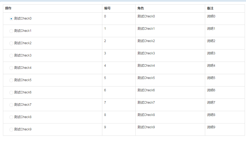Select the 测试Check8 radio button

(11, 117)
